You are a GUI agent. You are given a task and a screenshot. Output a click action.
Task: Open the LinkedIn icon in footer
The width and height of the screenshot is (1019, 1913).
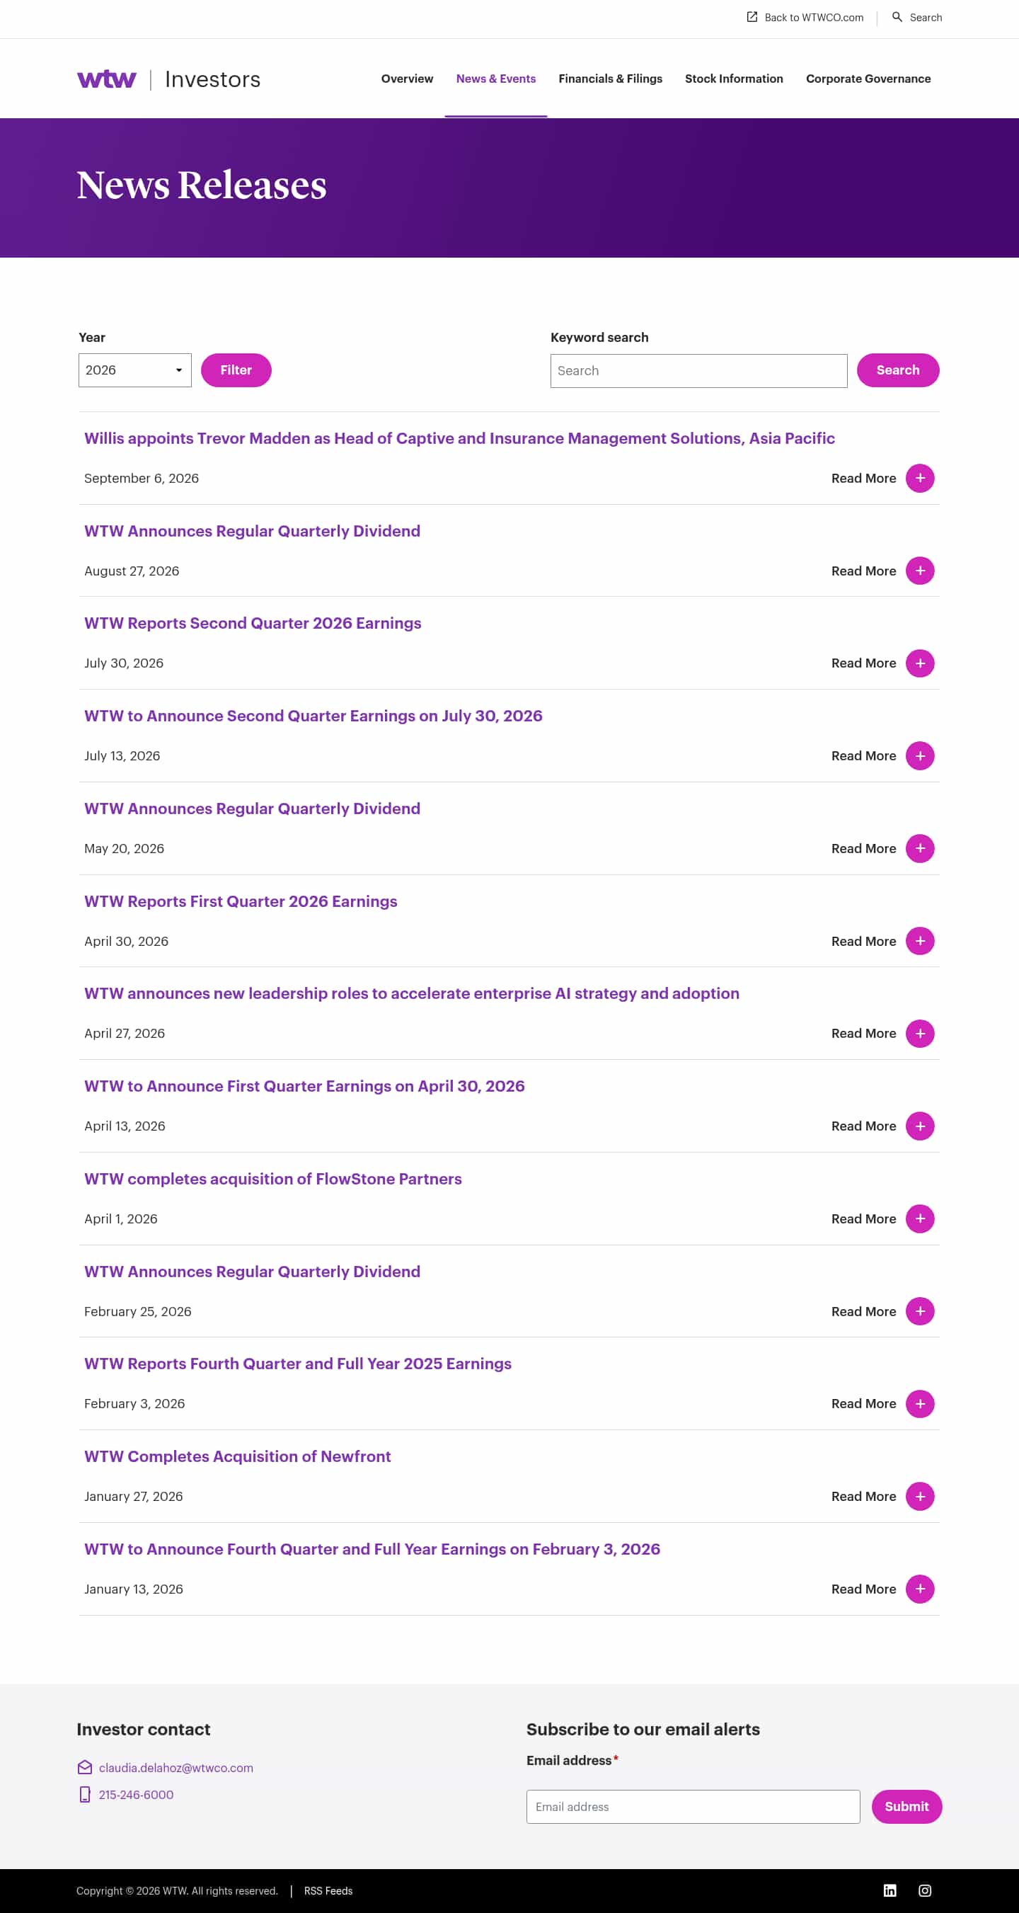tap(889, 1890)
